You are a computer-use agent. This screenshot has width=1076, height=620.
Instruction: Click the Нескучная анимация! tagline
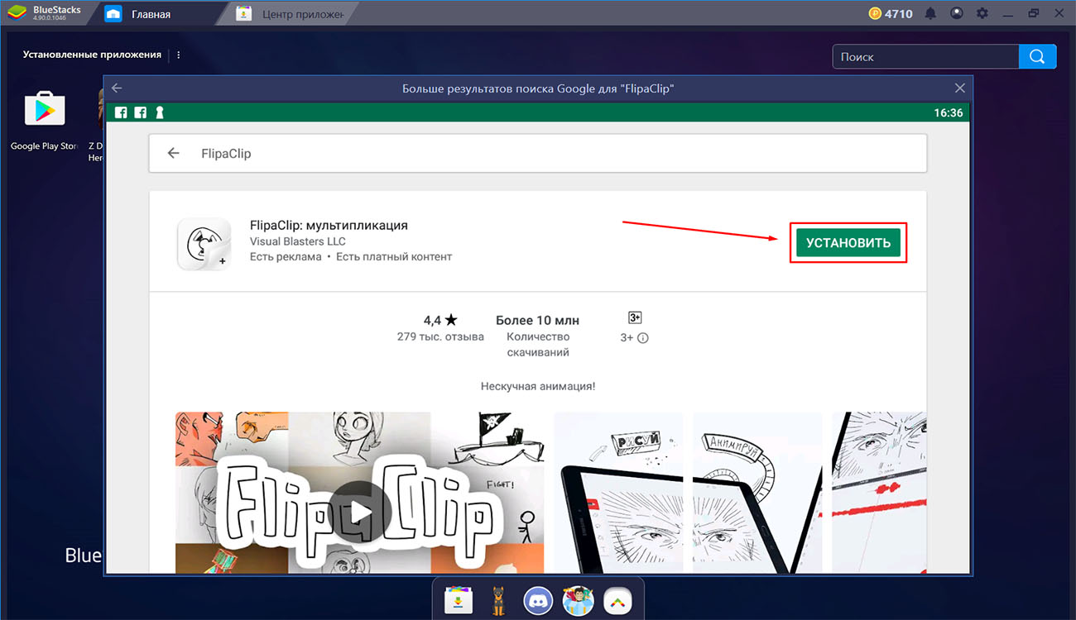click(x=538, y=386)
